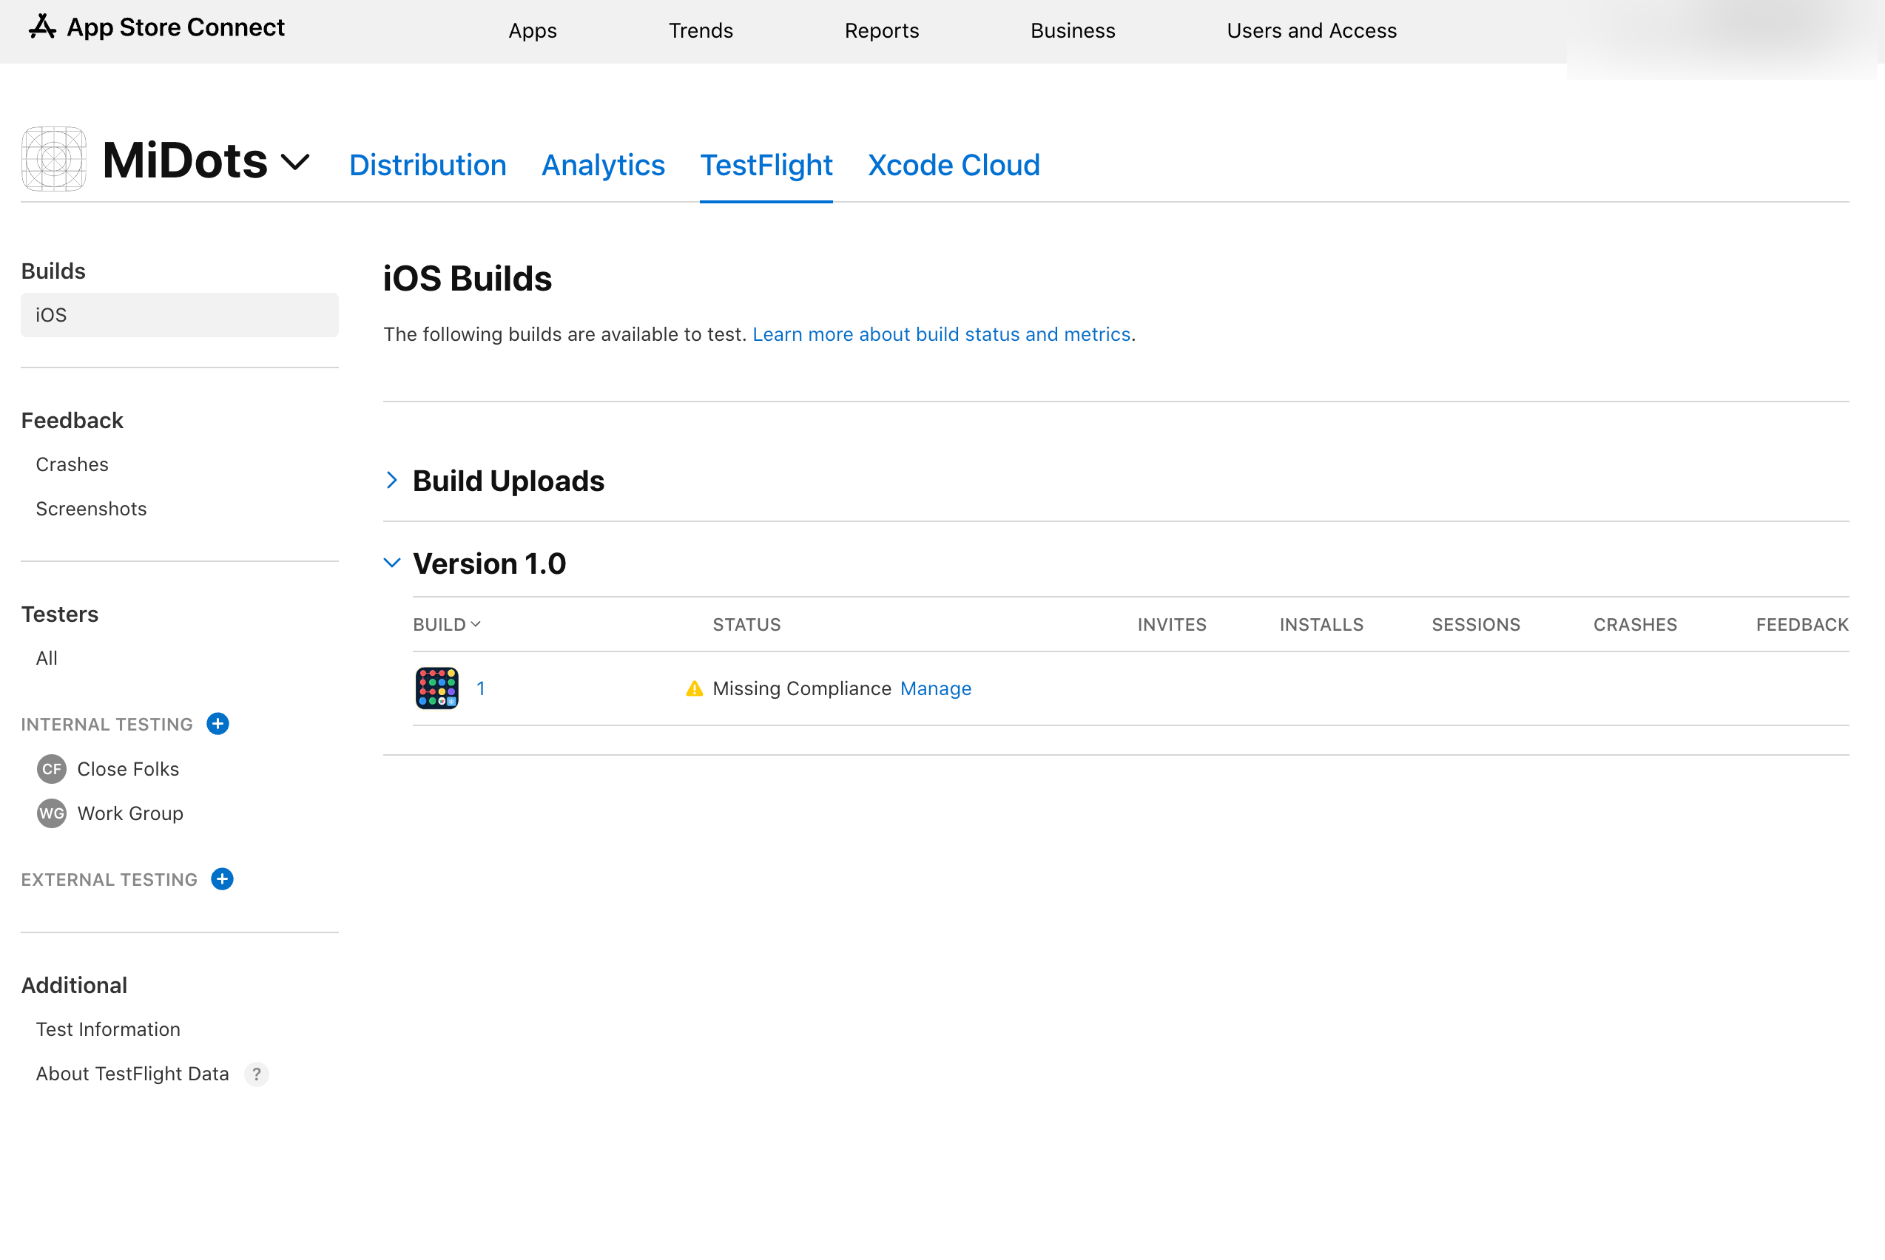The width and height of the screenshot is (1885, 1260).
Task: Open Test Information
Action: coord(109,1029)
